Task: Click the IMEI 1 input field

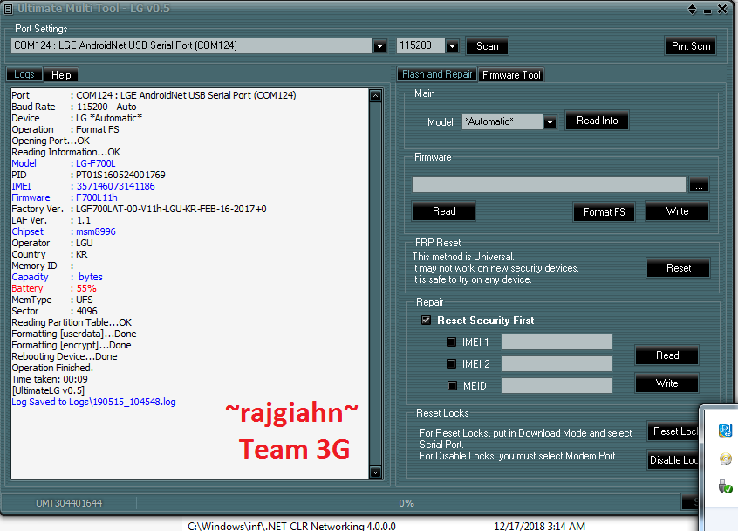Action: click(557, 342)
